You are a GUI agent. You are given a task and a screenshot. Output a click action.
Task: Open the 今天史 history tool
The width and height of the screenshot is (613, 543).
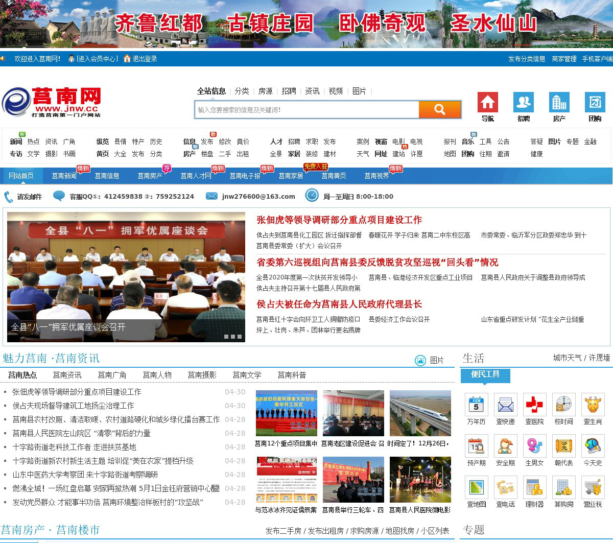click(593, 446)
